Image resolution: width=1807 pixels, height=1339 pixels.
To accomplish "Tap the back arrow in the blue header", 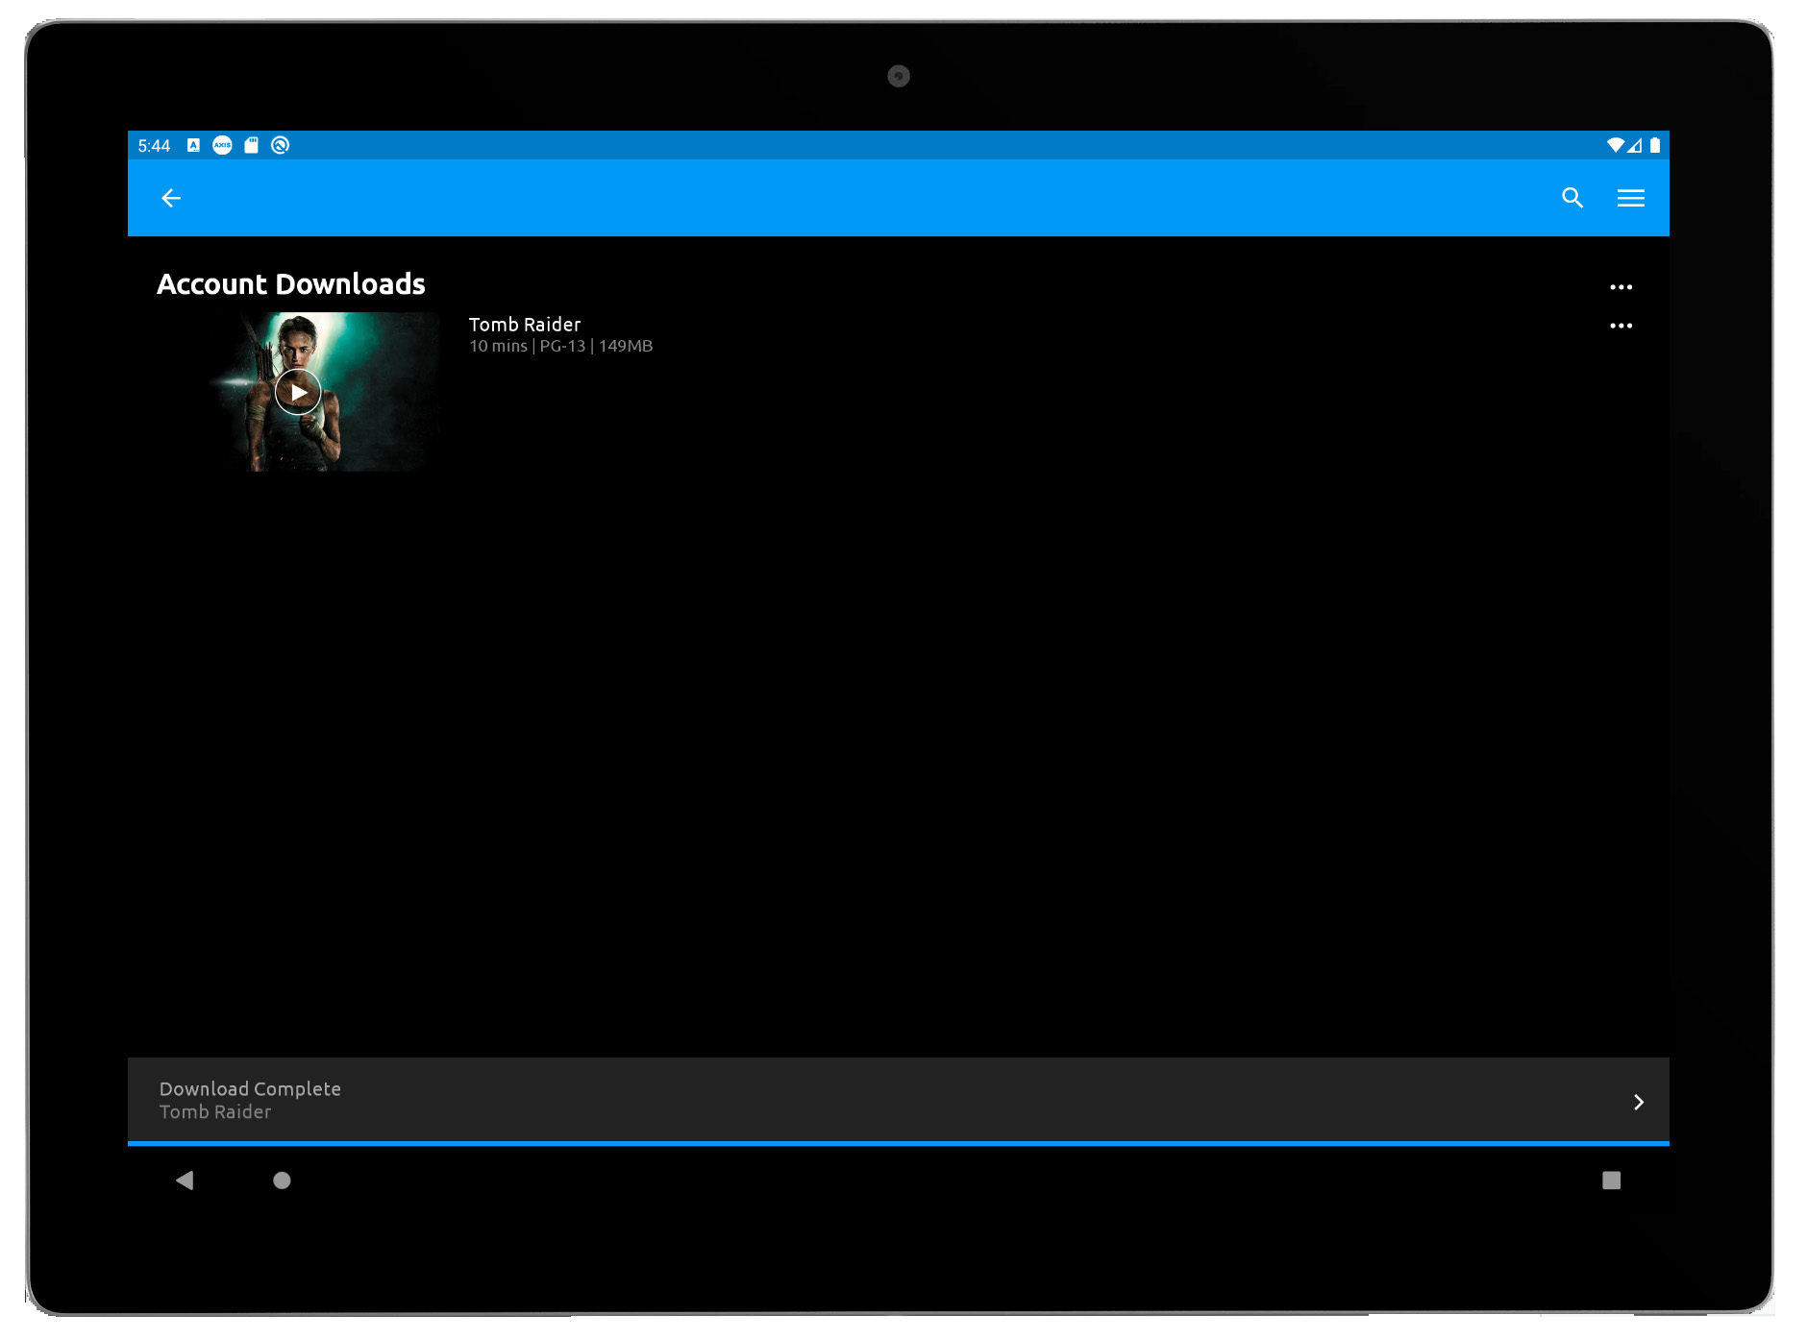I will pyautogui.click(x=171, y=198).
